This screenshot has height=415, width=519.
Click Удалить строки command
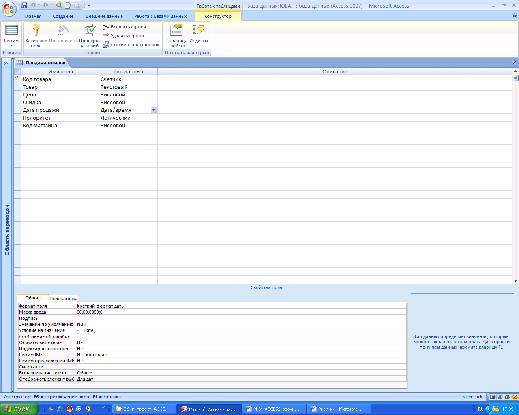[124, 36]
